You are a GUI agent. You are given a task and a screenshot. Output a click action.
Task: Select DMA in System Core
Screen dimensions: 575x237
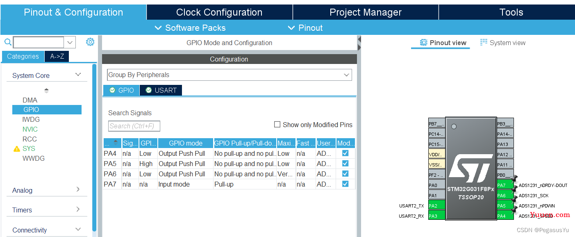(30, 100)
